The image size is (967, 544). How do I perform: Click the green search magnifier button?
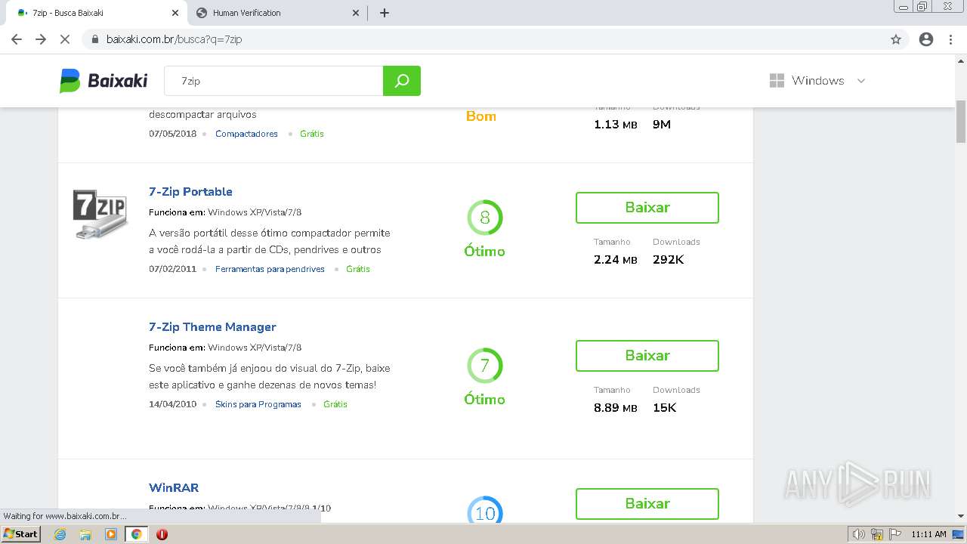click(402, 81)
